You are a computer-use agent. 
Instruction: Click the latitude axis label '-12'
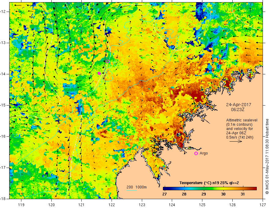point(3,12)
